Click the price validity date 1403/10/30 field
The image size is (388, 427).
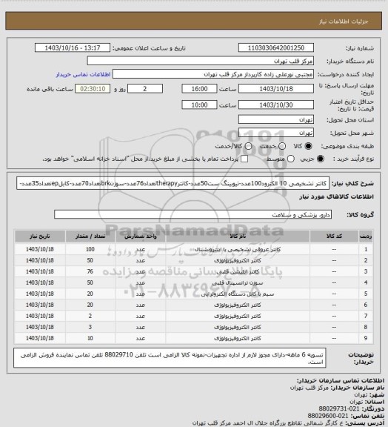coord(276,105)
